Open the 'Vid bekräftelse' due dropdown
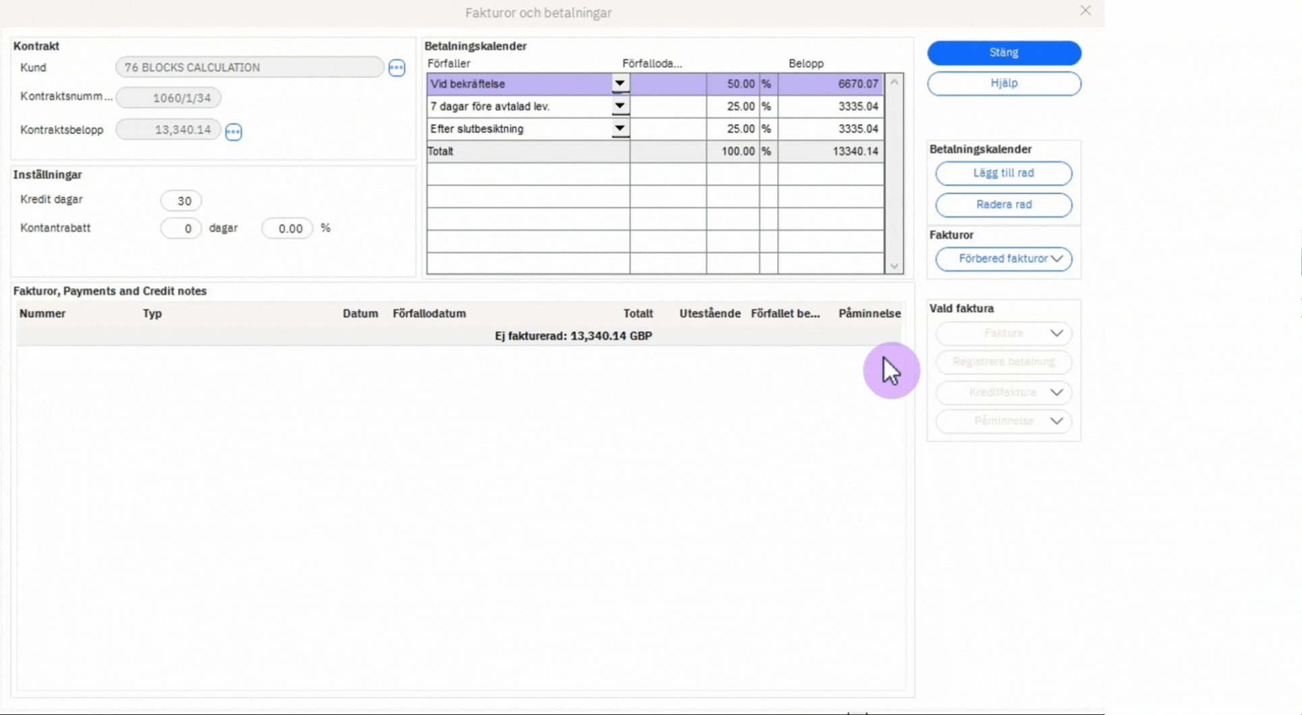Screen dimensions: 1302x715 click(619, 84)
